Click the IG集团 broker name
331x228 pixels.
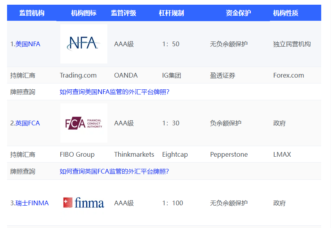click(172, 75)
